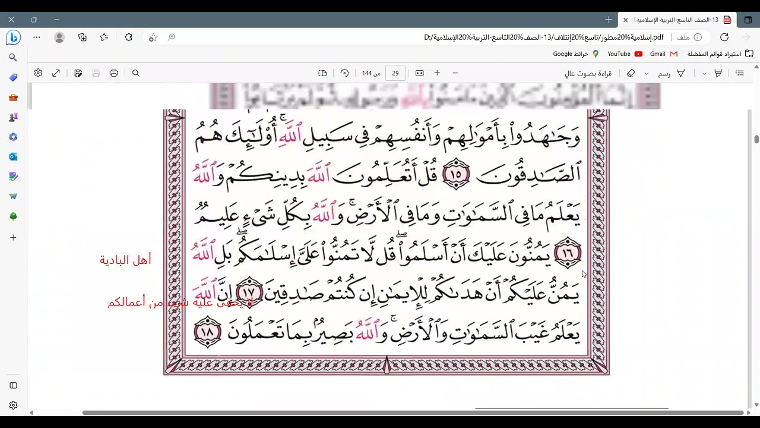Open tab actions menu icon
The width and height of the screenshot is (760, 428).
point(748,20)
